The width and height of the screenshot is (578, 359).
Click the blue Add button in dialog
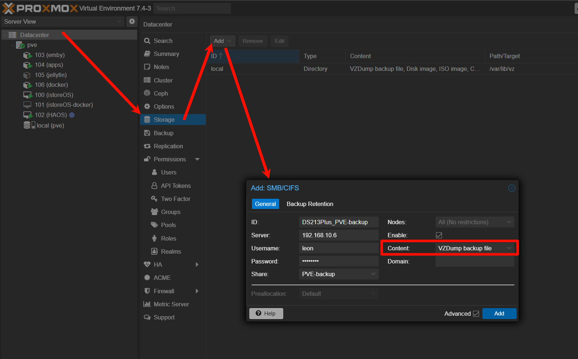coord(499,314)
